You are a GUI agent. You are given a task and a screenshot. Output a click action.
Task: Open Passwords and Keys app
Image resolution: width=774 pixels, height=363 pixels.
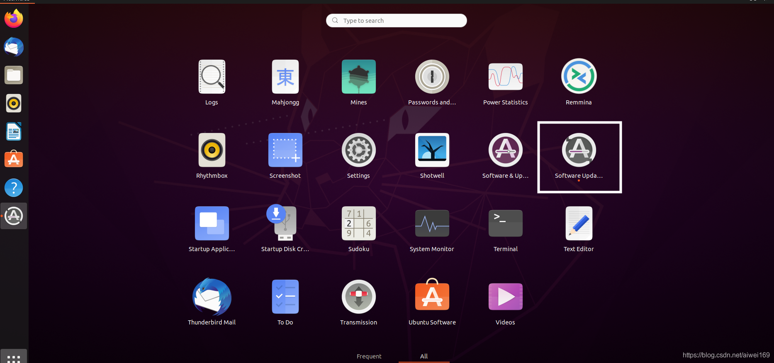click(432, 77)
